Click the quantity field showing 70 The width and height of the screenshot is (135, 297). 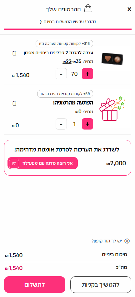tap(74, 74)
